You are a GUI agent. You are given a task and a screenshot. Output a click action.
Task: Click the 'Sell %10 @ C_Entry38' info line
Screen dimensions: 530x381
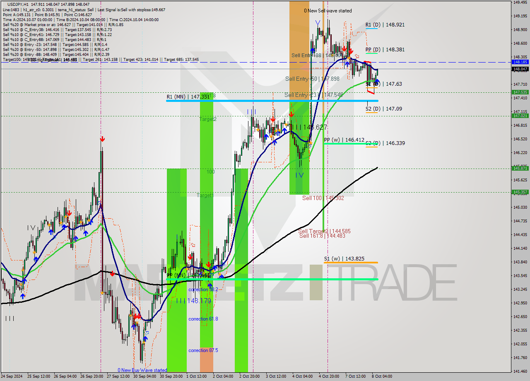click(57, 30)
